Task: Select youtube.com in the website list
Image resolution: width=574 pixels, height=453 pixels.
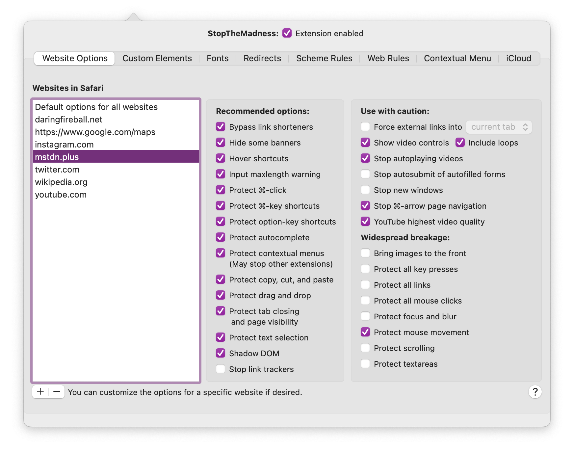Action: [61, 195]
